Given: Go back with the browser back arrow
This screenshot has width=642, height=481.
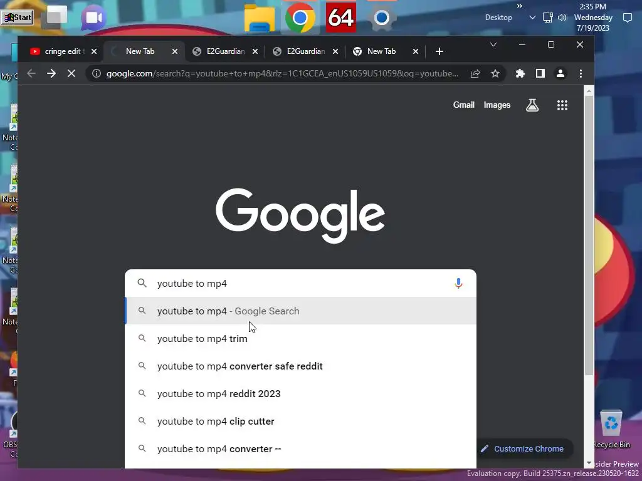Looking at the screenshot, I should (x=31, y=74).
